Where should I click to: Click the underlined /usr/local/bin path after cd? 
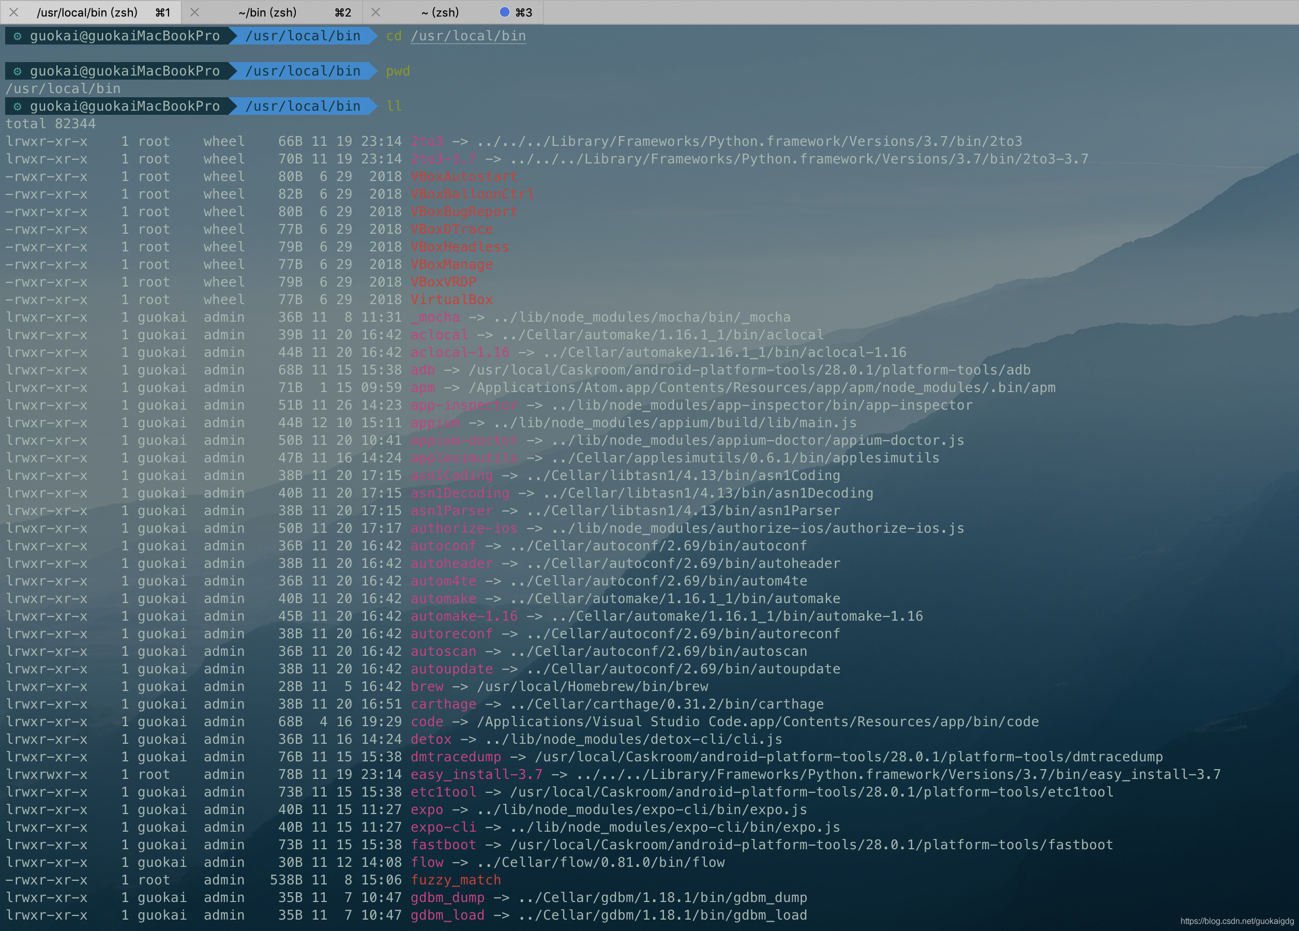(468, 36)
